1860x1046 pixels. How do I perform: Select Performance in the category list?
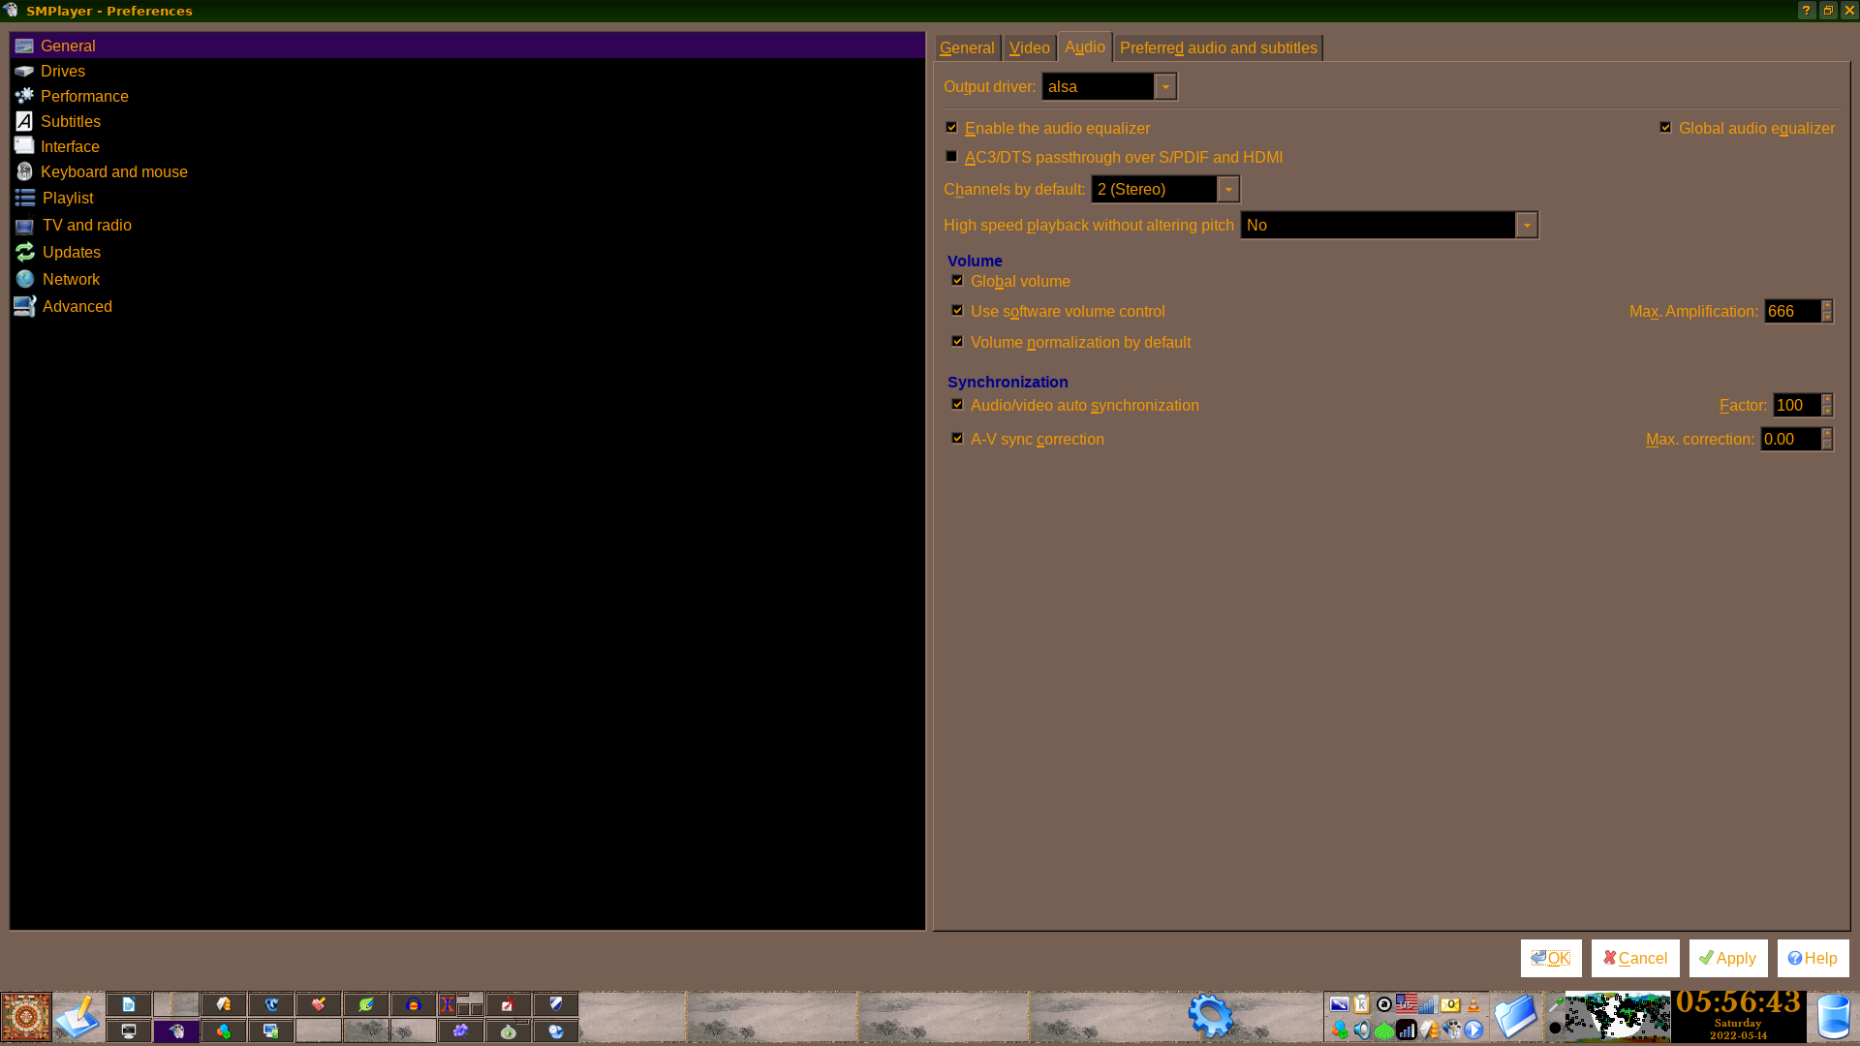[84, 96]
